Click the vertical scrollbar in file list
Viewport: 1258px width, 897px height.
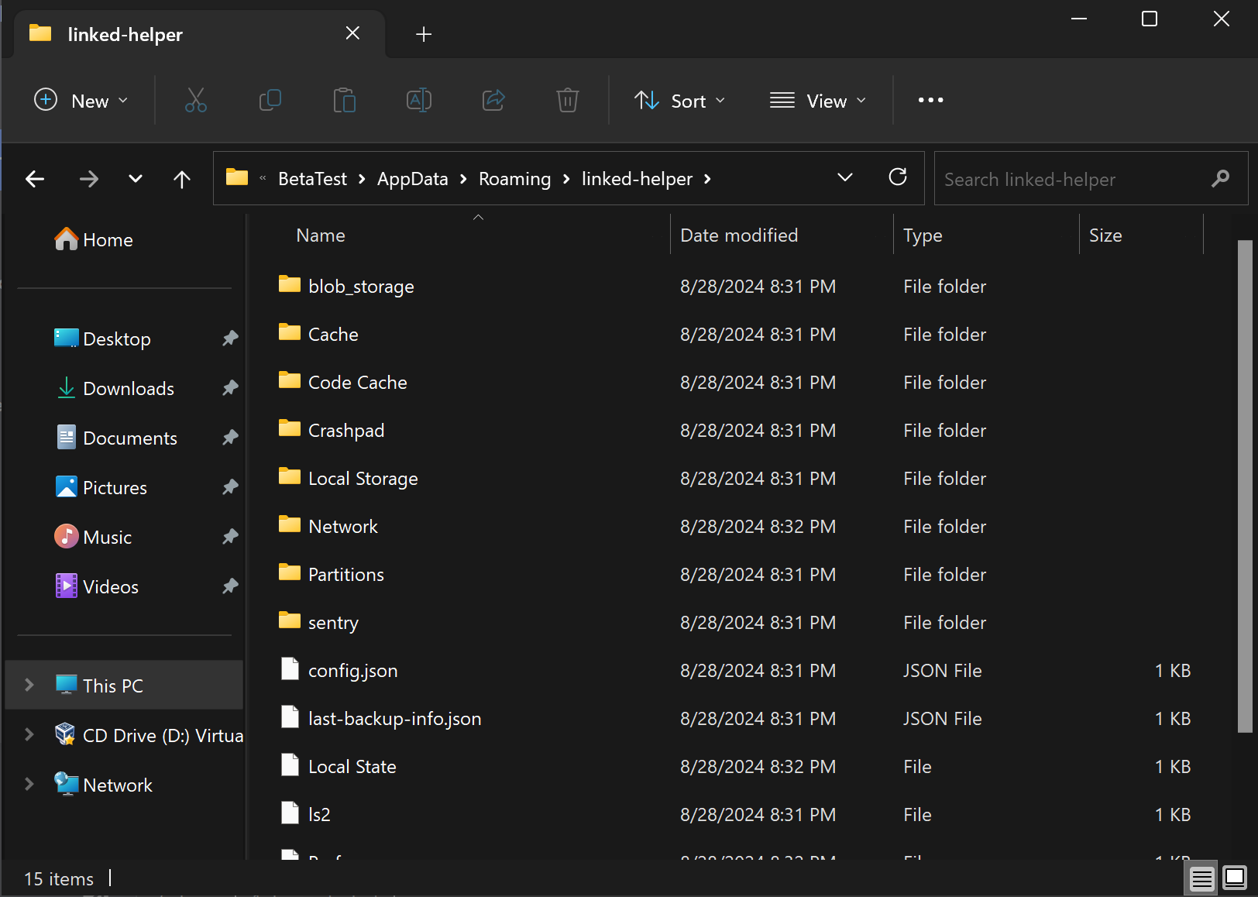[1245, 486]
